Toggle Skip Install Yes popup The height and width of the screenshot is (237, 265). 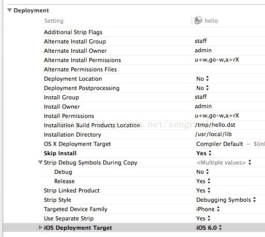(204, 153)
